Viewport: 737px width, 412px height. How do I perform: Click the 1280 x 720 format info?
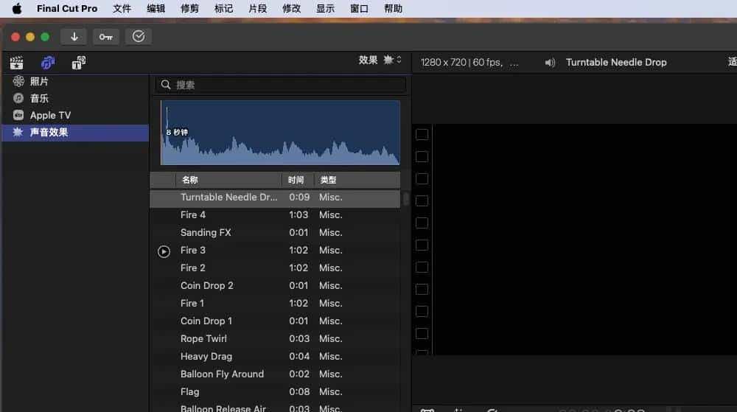coord(469,63)
